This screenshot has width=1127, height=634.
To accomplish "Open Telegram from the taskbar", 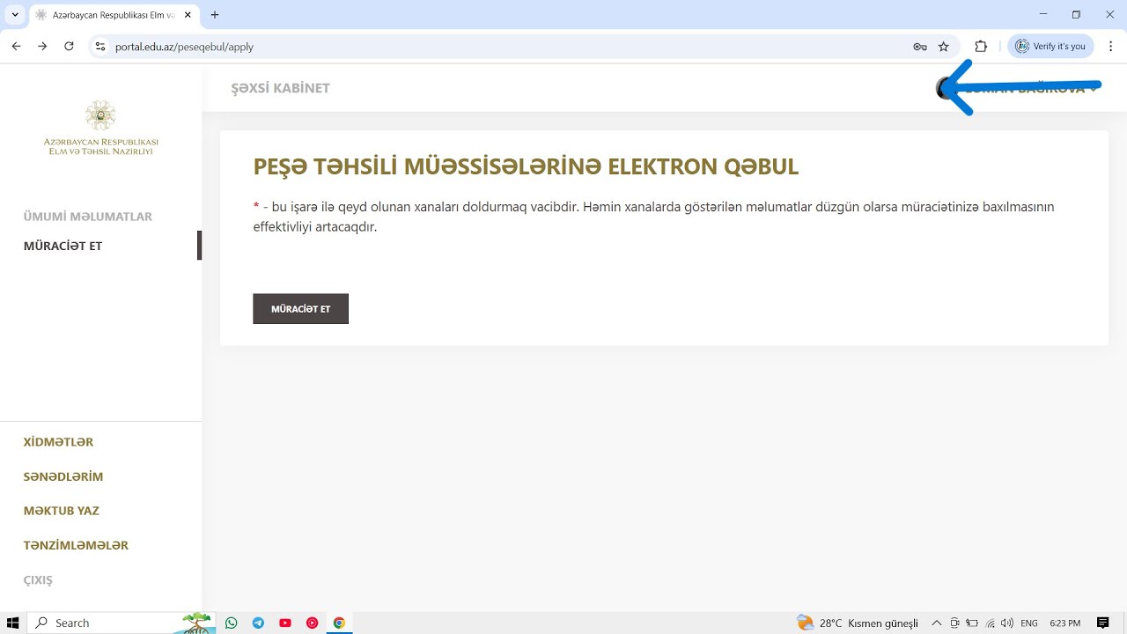I will point(258,623).
